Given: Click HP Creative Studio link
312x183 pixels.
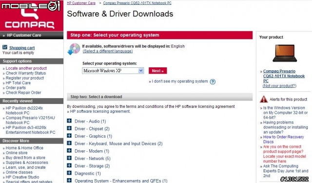Looking at the screenshot, I should tap(22, 177).
